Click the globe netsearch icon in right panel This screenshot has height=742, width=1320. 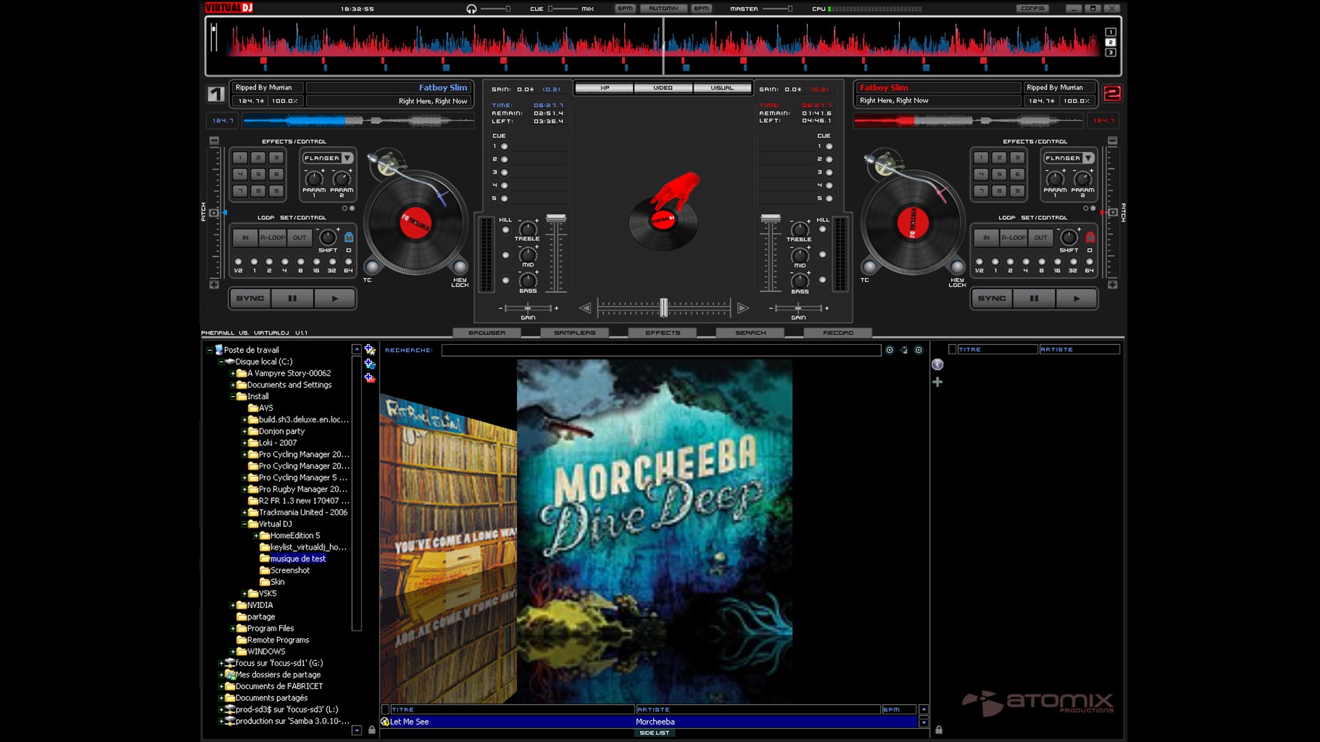tap(938, 364)
